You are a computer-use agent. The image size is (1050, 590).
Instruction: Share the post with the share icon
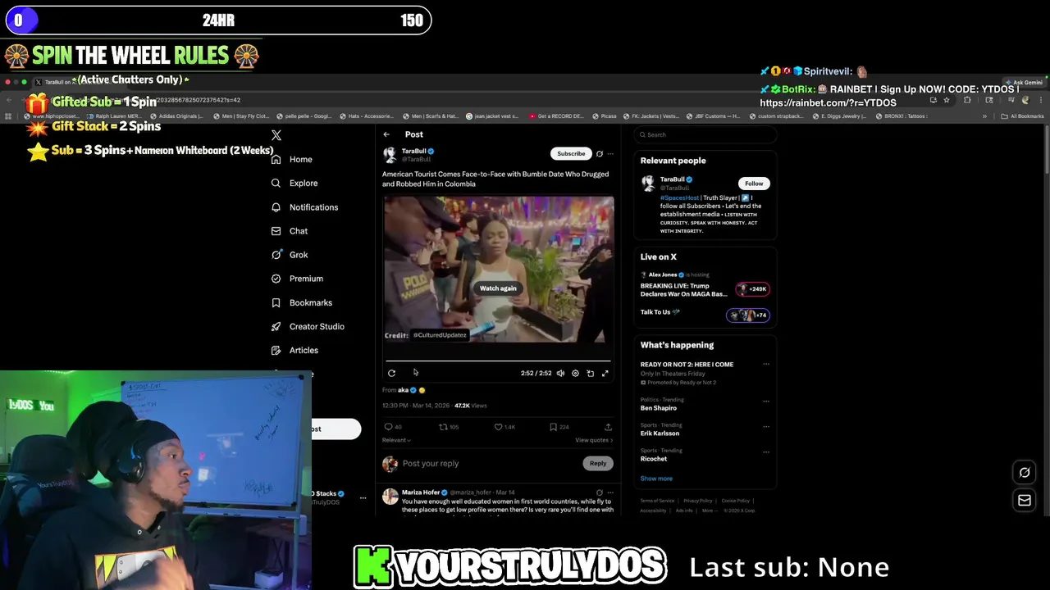[x=608, y=427]
